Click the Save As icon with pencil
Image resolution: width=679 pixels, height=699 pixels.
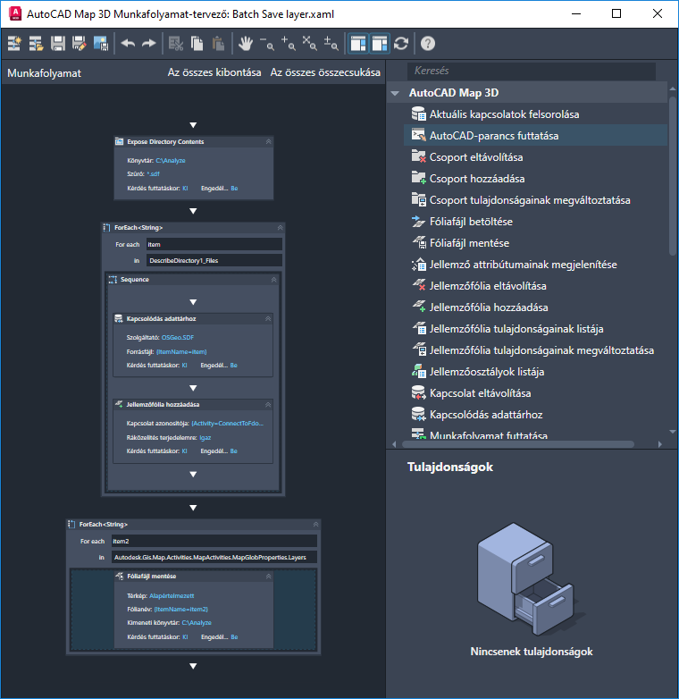80,44
